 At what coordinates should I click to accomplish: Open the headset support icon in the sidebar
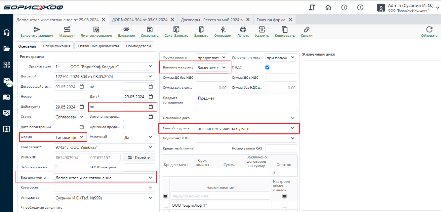(7, 33)
